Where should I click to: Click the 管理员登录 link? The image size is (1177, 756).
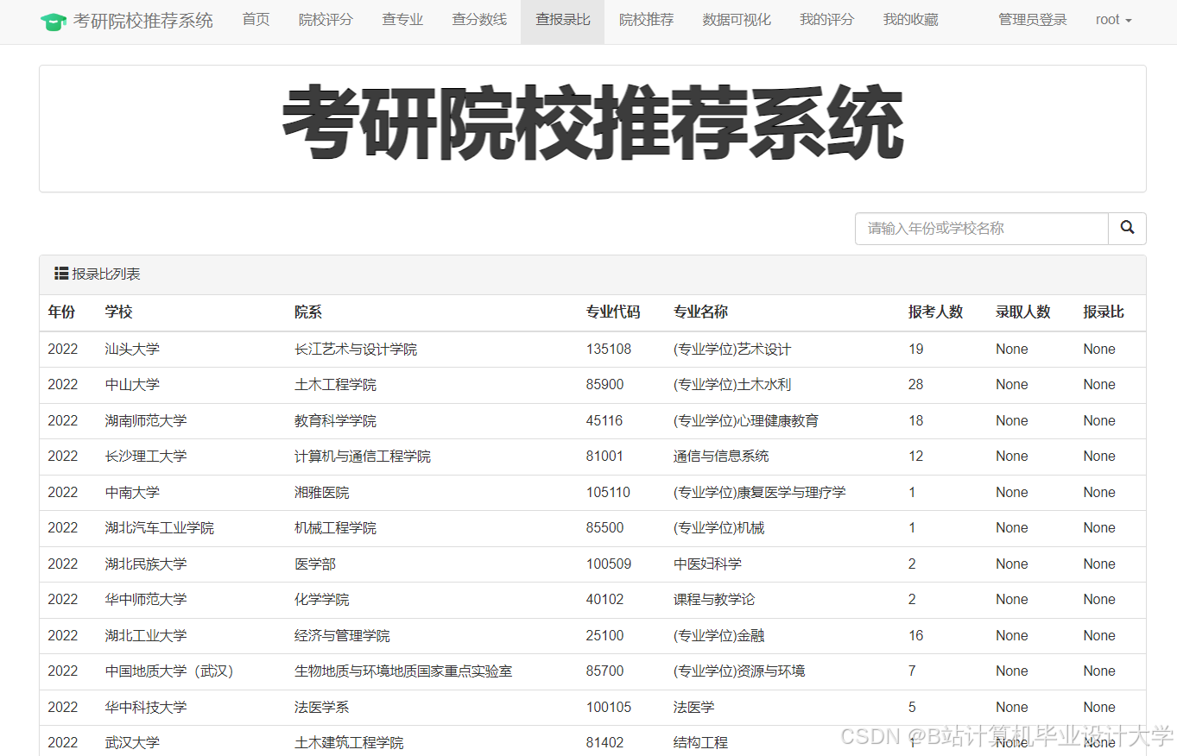1032,20
